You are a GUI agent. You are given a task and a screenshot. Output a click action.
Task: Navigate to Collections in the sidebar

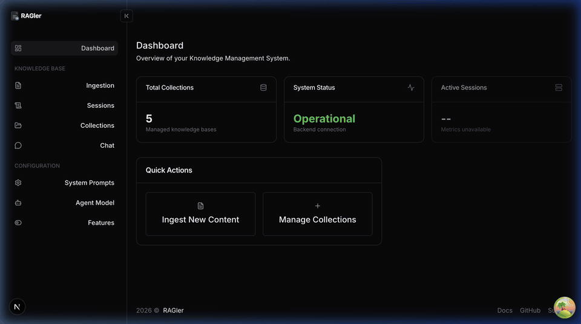pyautogui.click(x=65, y=126)
